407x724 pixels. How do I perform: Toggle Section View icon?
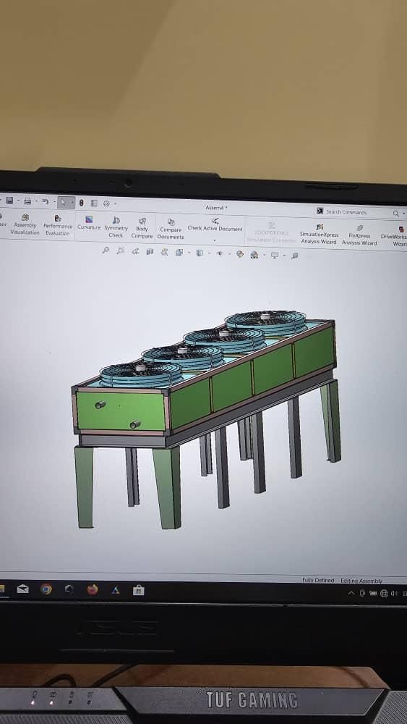point(150,252)
